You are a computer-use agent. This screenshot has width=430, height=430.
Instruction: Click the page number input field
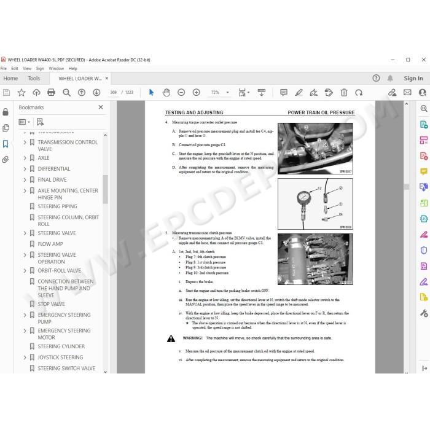point(113,93)
